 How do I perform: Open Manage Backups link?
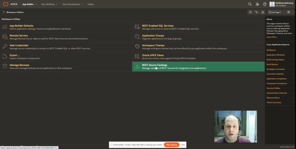tap(19, 65)
